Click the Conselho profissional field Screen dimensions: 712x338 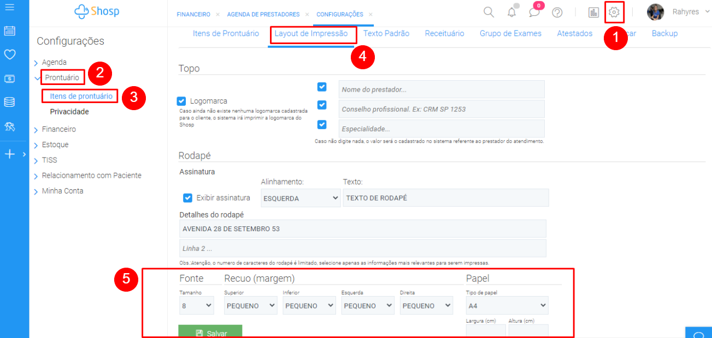point(442,109)
